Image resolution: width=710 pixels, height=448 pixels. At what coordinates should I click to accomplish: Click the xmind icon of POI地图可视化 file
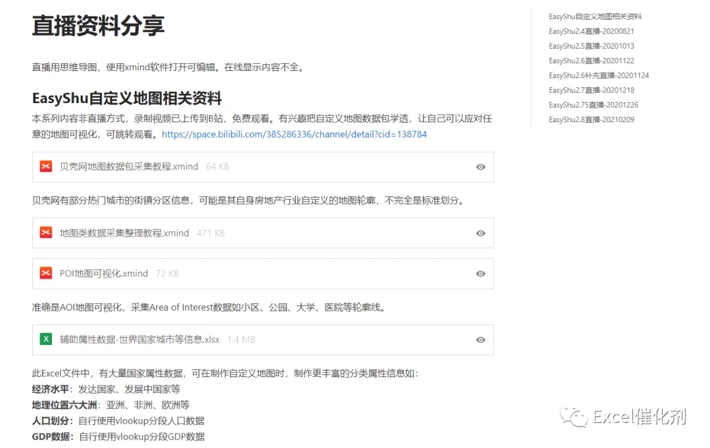[x=46, y=273]
